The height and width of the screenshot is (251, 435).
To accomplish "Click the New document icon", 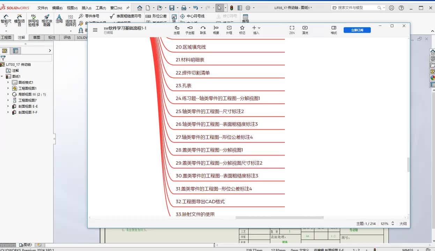I will 148,8.
